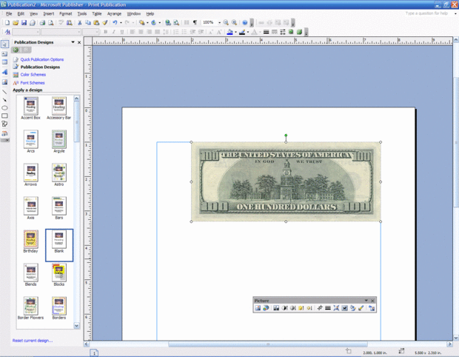Viewport: 459px width, 357px height.
Task: Click the Zoom Out magnifier
Action: click(x=226, y=22)
